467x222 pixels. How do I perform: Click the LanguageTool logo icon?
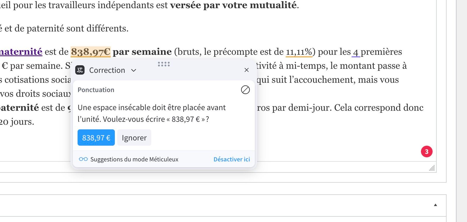click(80, 70)
